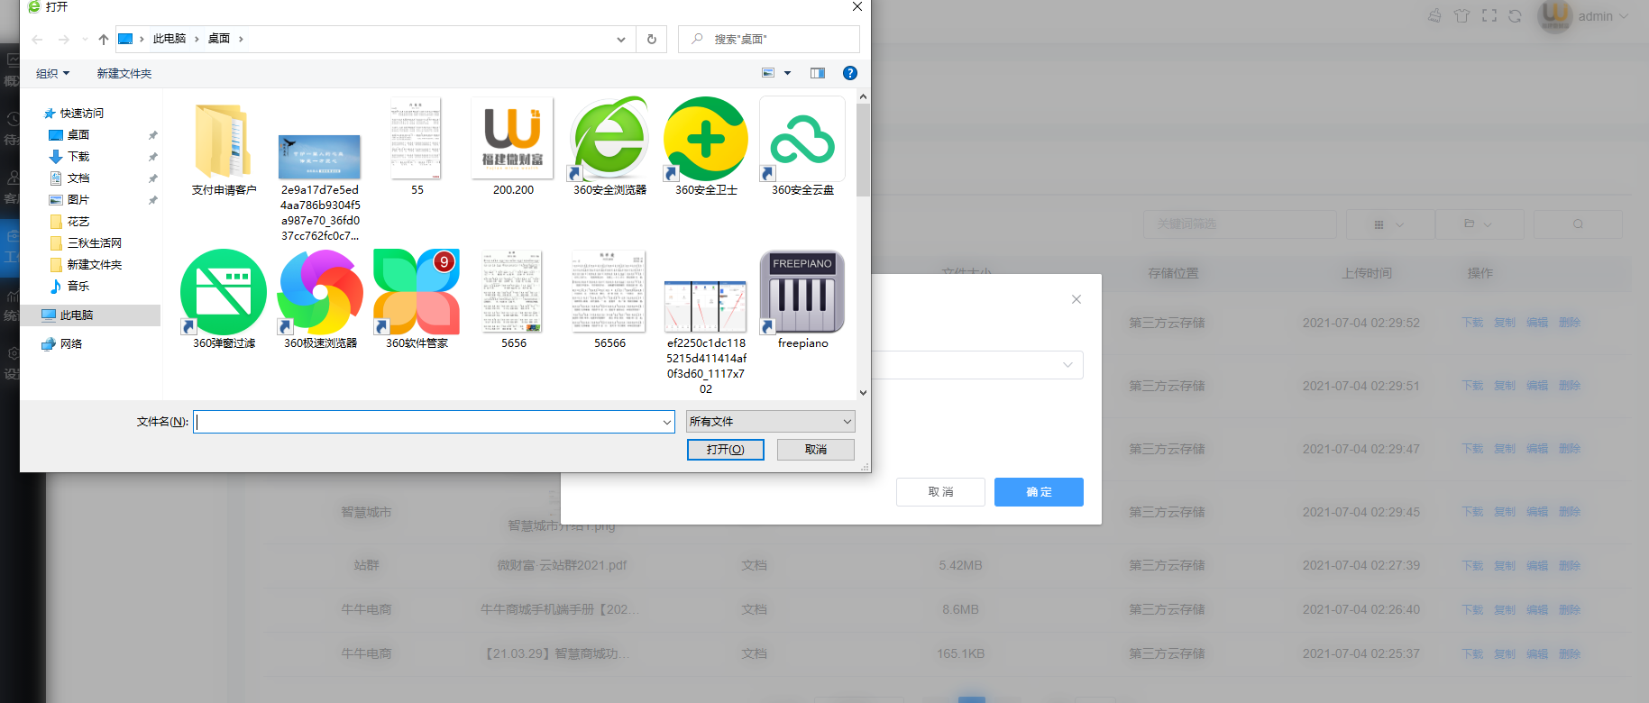Select the 三秋生活网 folder in navigation
Viewport: 1649px width, 703px height.
coord(94,242)
